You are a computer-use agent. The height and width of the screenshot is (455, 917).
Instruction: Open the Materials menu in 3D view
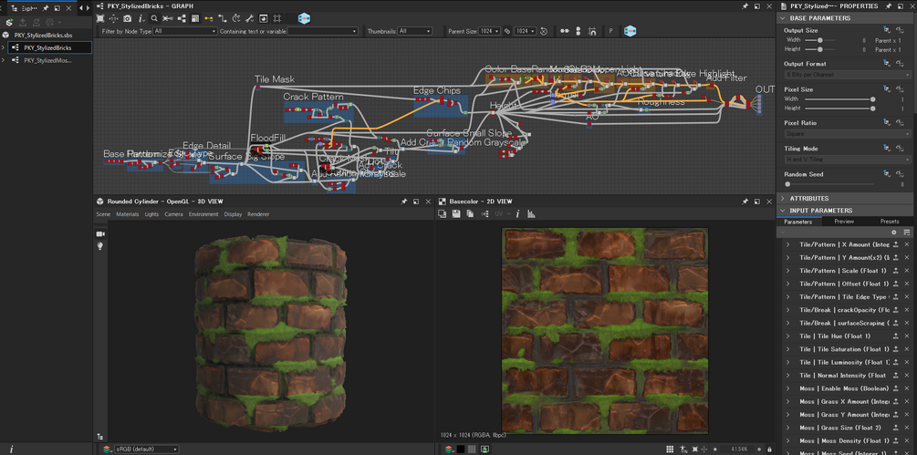point(127,214)
